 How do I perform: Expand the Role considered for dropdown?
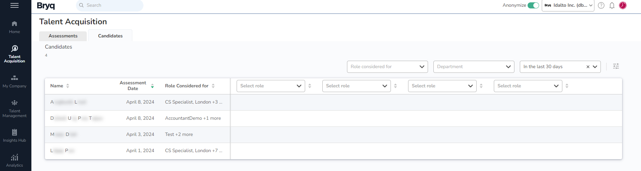(x=387, y=67)
